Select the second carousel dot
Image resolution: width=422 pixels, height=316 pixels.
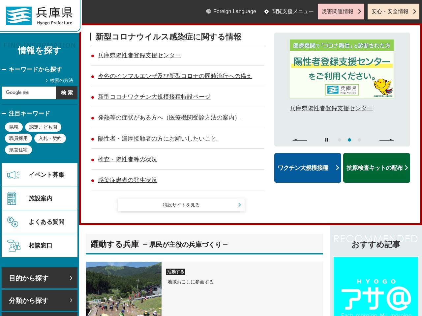[349, 140]
